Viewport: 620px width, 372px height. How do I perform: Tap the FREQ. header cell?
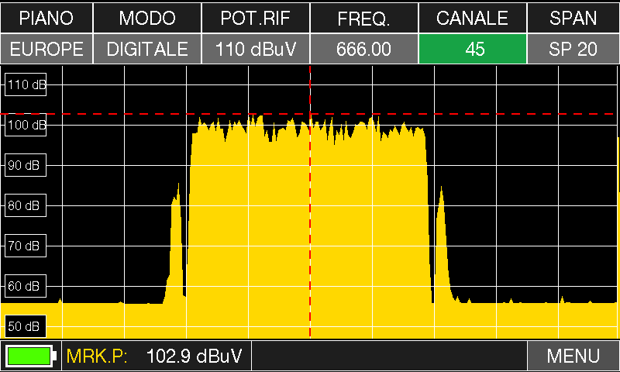pyautogui.click(x=363, y=18)
